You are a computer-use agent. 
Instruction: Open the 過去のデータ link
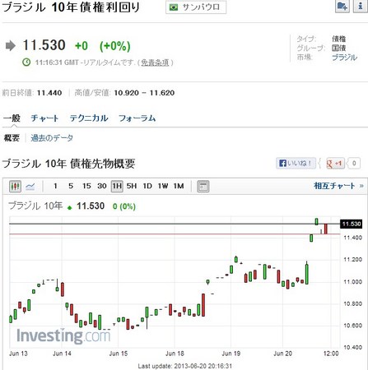(x=52, y=138)
